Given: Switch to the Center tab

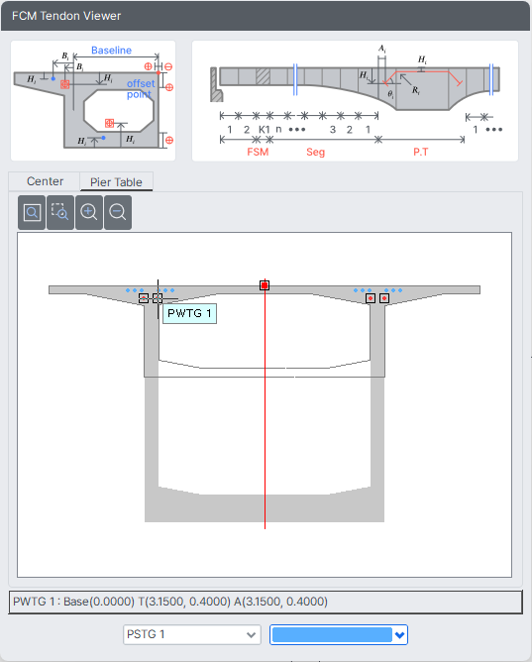Looking at the screenshot, I should tap(45, 181).
